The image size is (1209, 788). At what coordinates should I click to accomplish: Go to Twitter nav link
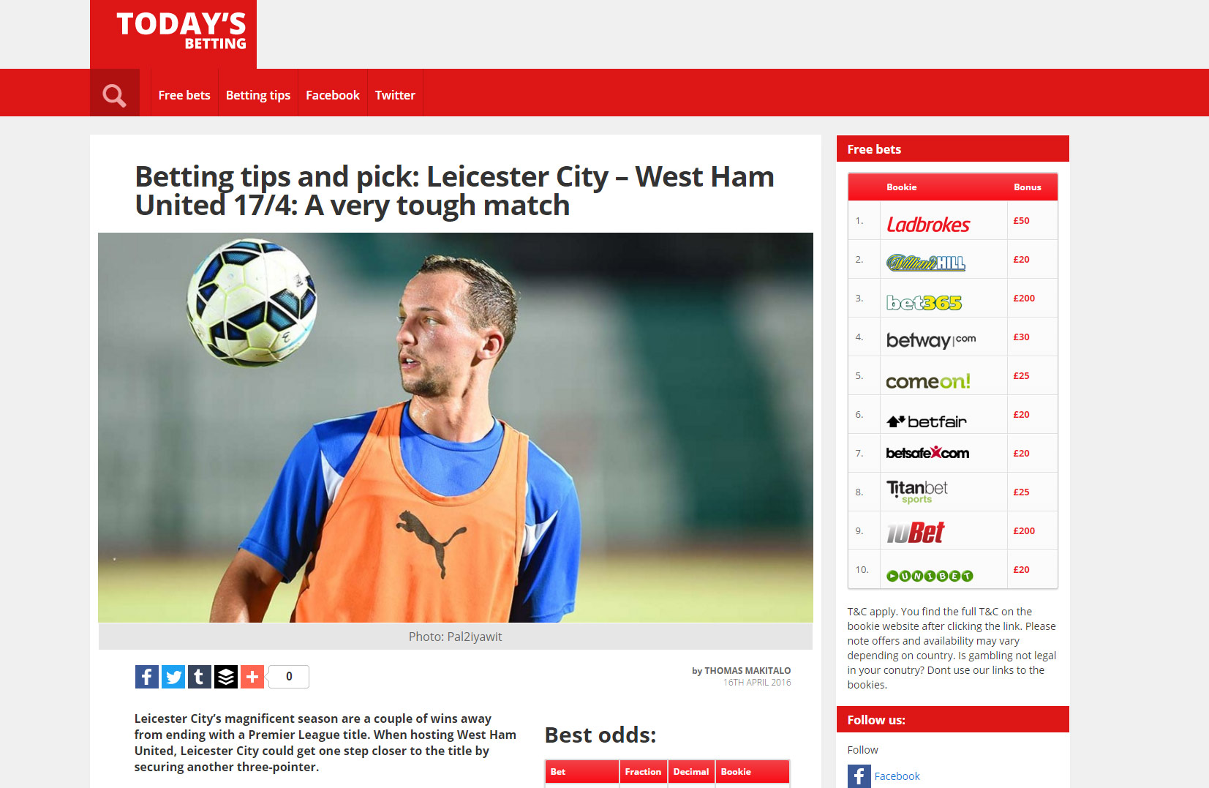(395, 95)
